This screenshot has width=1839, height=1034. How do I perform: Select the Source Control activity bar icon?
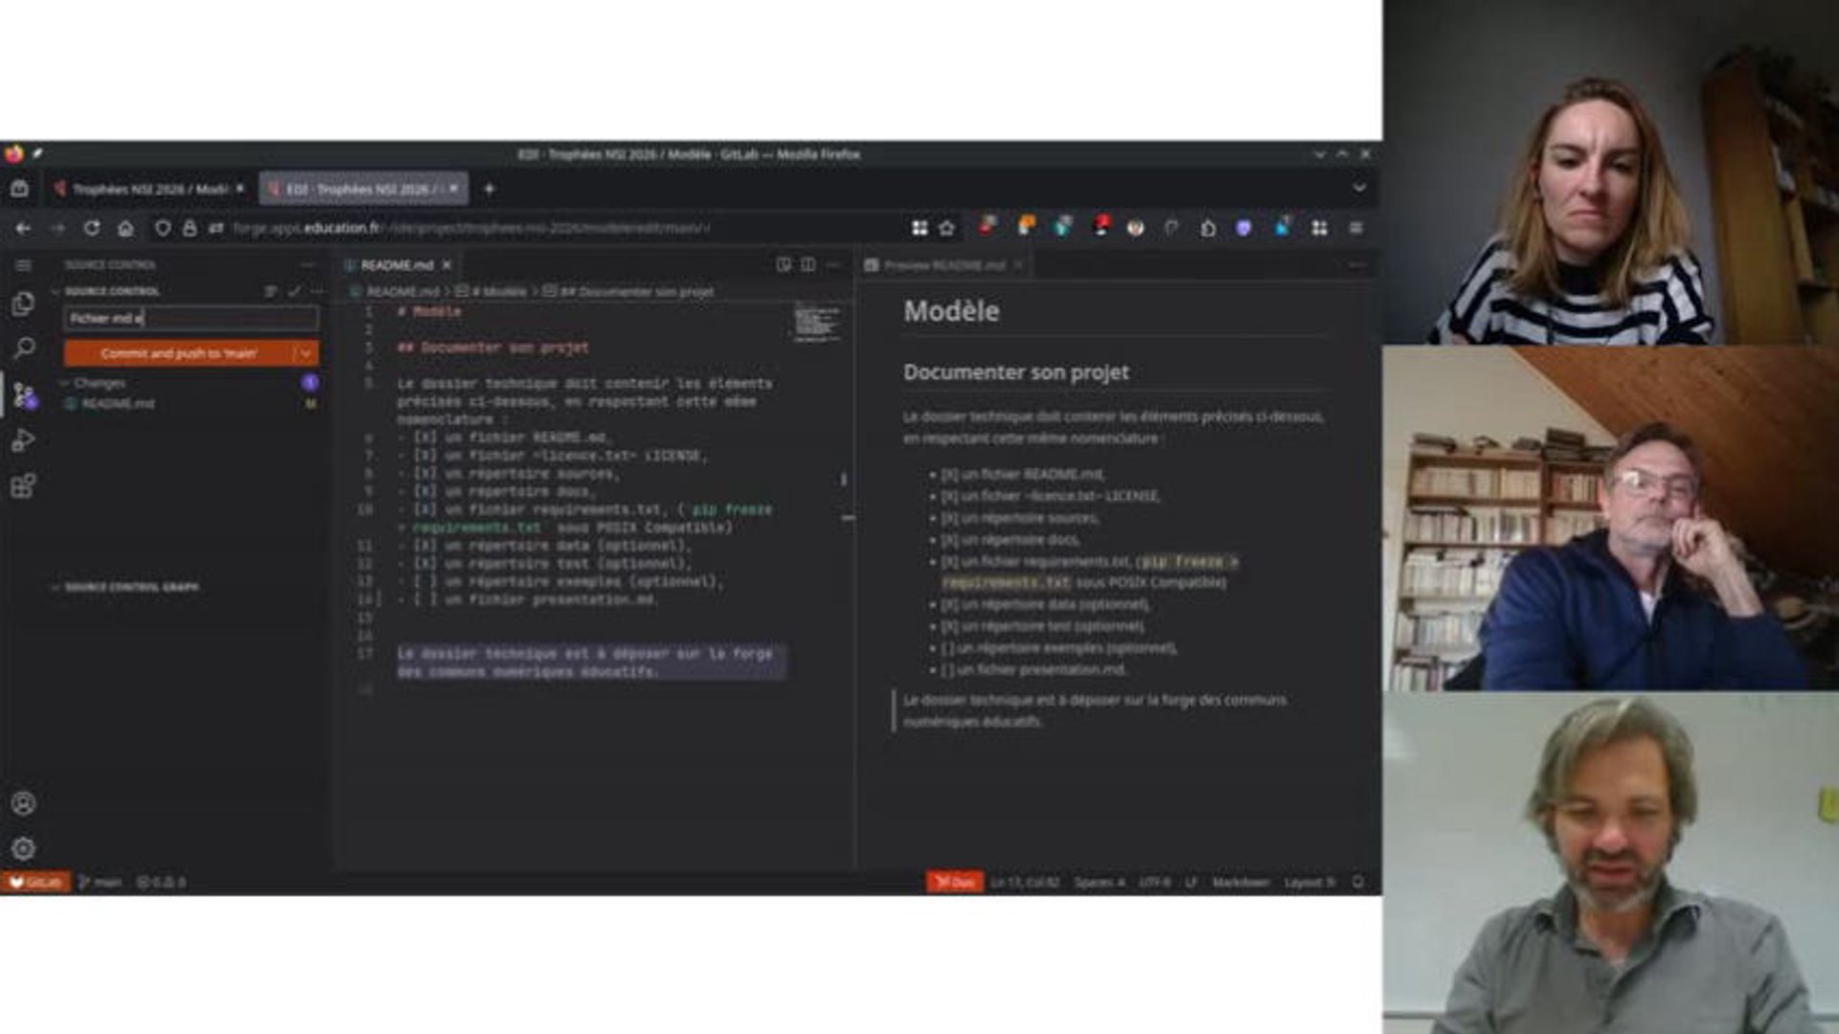click(24, 394)
